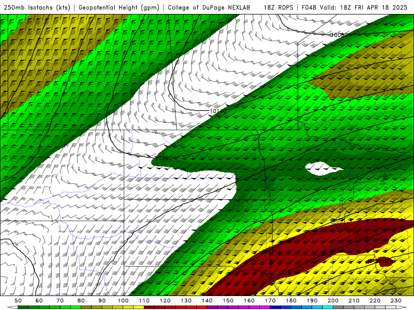This screenshot has height=310, width=414.
Task: Click the 150 label on the color scale
Action: pos(228,301)
